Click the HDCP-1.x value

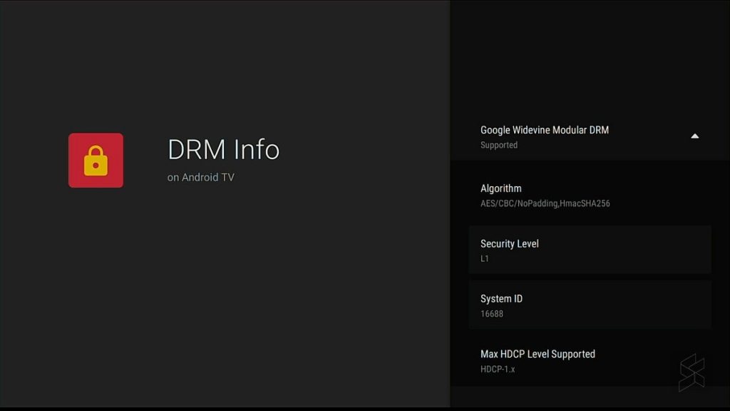tap(498, 369)
